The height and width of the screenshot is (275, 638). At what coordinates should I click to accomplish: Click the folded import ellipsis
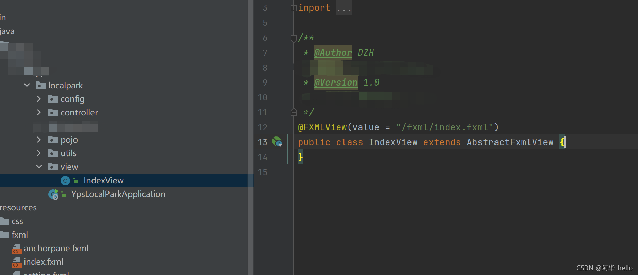click(344, 8)
